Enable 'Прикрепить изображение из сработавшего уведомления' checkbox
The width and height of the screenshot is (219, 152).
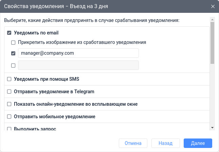[13, 43]
